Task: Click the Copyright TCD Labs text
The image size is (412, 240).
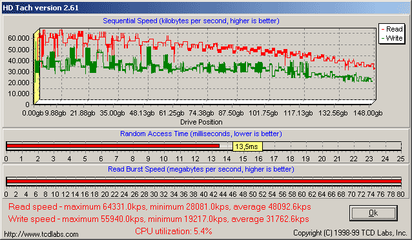Action: coord(350,233)
